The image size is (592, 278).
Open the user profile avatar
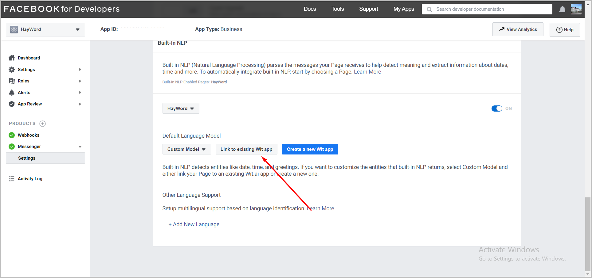[x=576, y=9]
